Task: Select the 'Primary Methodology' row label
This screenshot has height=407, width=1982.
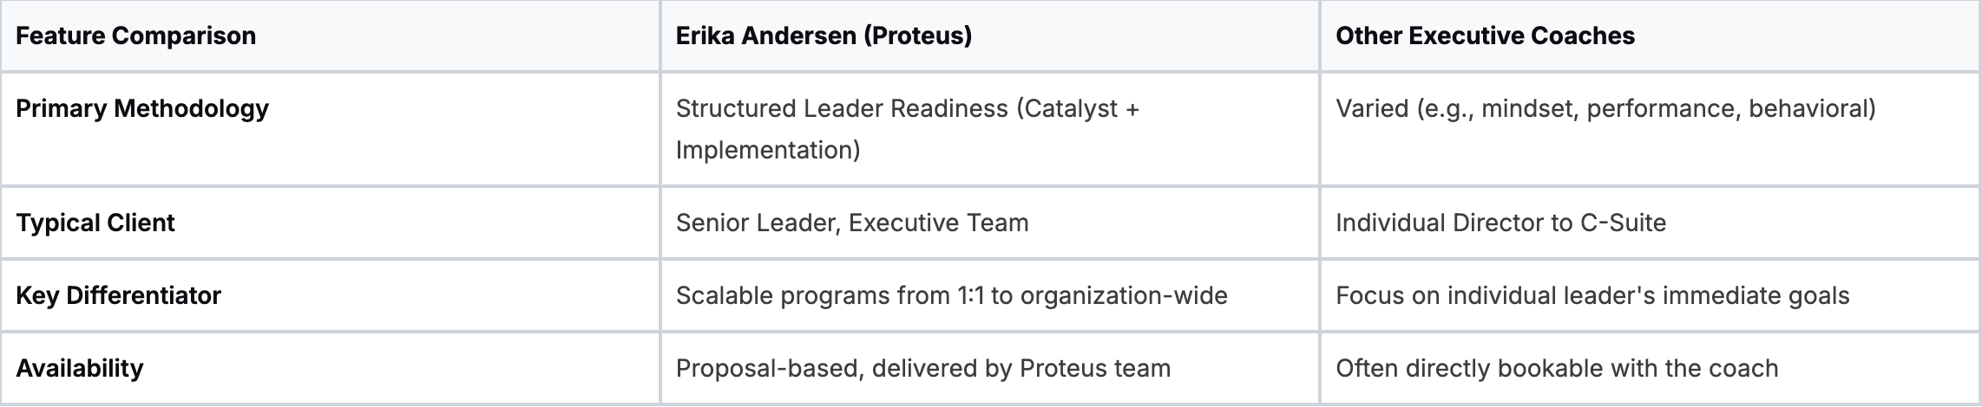Action: [142, 108]
